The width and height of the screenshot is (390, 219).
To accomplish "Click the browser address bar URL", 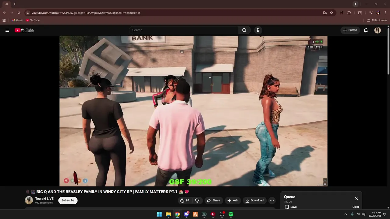I will click(86, 13).
